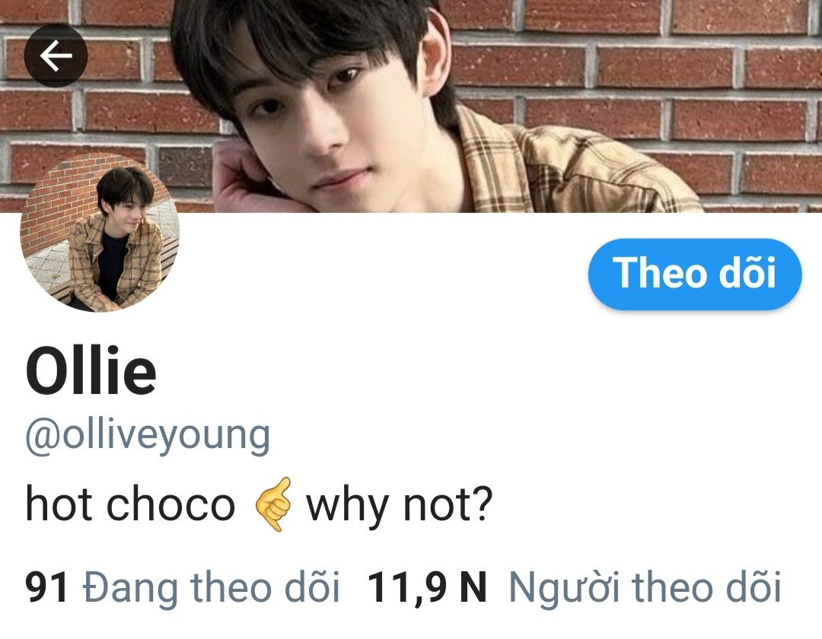Screen dimensions: 822x639
Task: Select the @olliveyoung username handle
Action: point(148,436)
